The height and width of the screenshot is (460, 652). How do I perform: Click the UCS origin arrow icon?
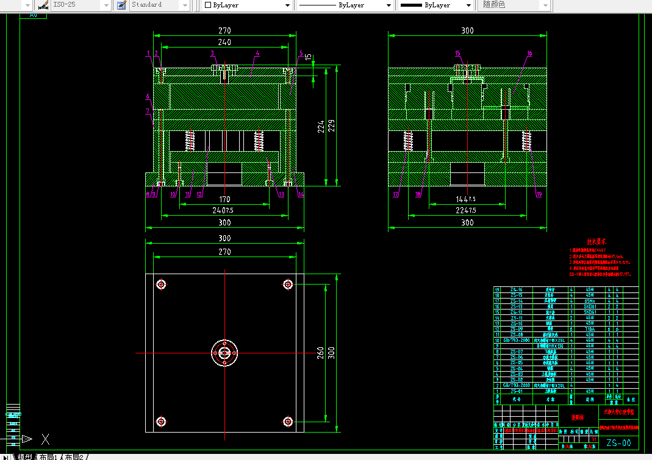pos(26,438)
